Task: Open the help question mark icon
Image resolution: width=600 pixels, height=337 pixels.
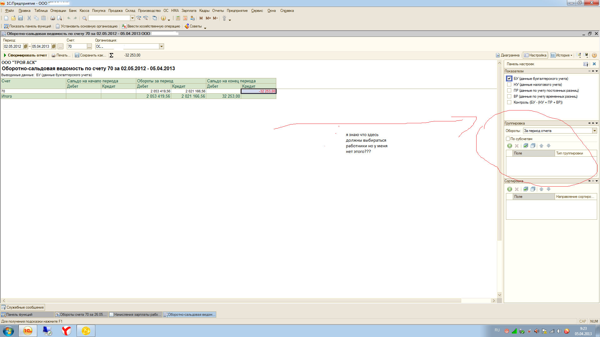Action: click(x=594, y=55)
